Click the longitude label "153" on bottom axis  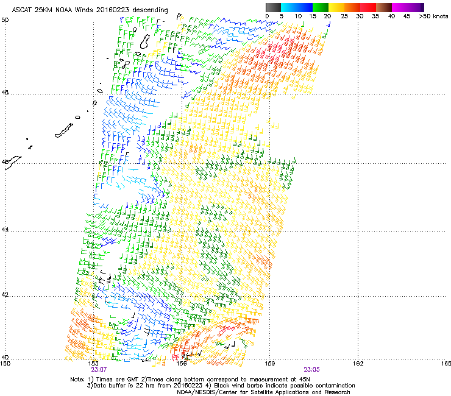[x=93, y=364]
